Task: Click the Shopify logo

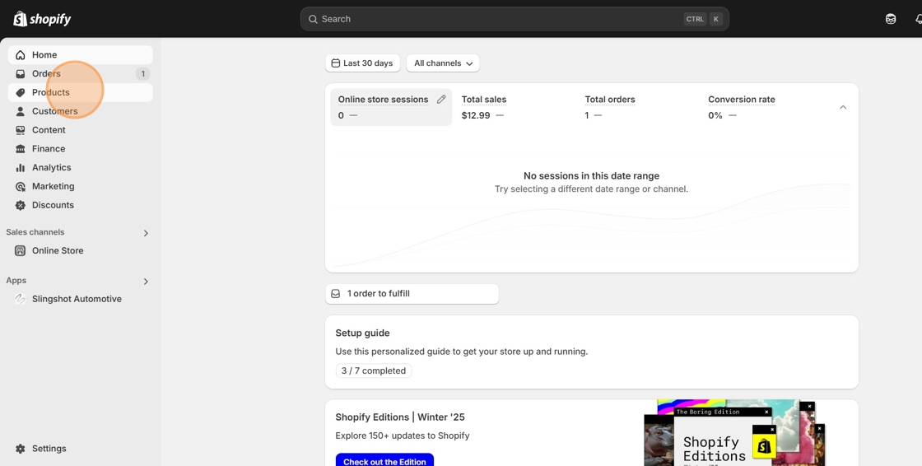Action: pos(42,19)
